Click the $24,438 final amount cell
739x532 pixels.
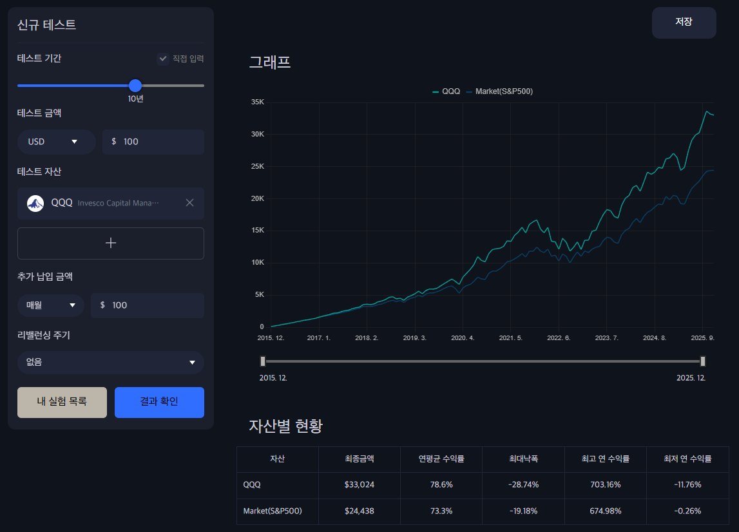coord(360,511)
